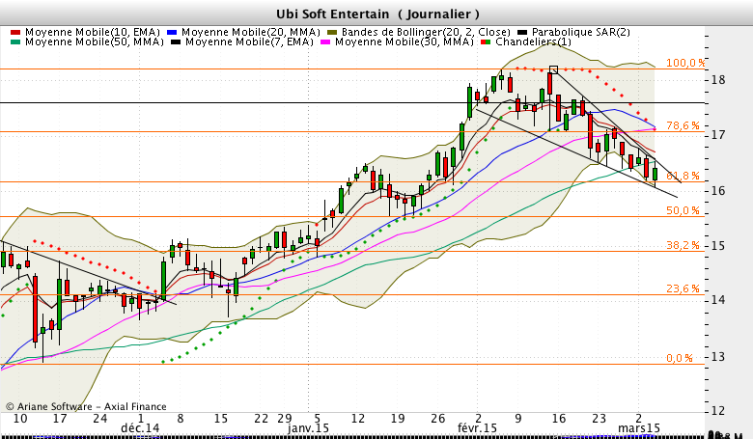Click the chart title 'Ubi Soft Entertain ( Journalier )'
Image resolution: width=753 pixels, height=439 pixels.
point(377,14)
